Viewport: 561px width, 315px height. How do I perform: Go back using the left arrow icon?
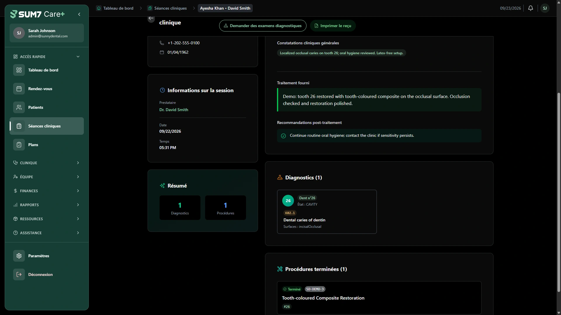(x=151, y=18)
